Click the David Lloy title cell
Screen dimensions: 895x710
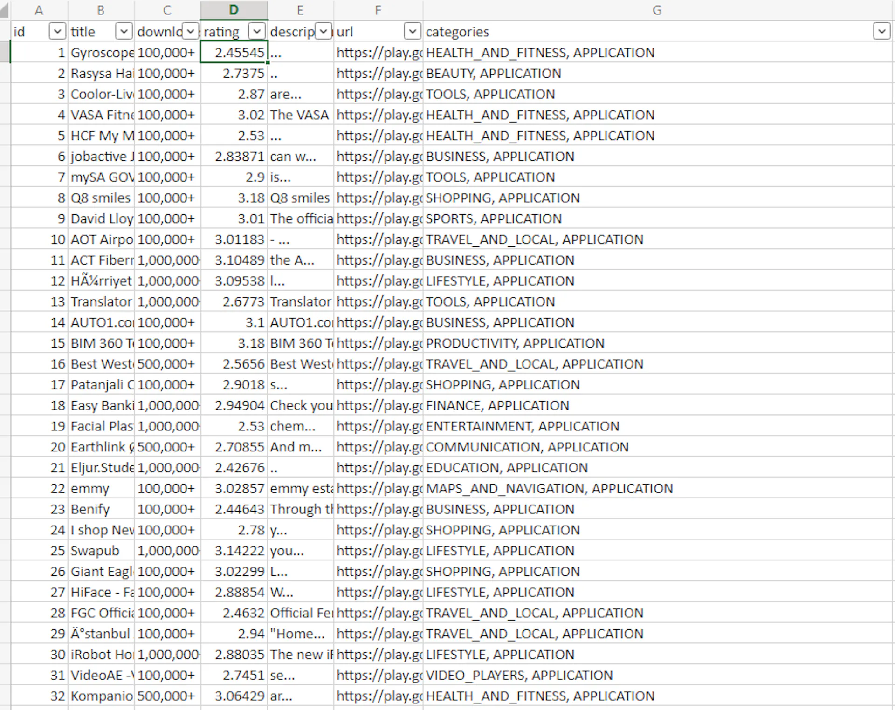(x=101, y=218)
